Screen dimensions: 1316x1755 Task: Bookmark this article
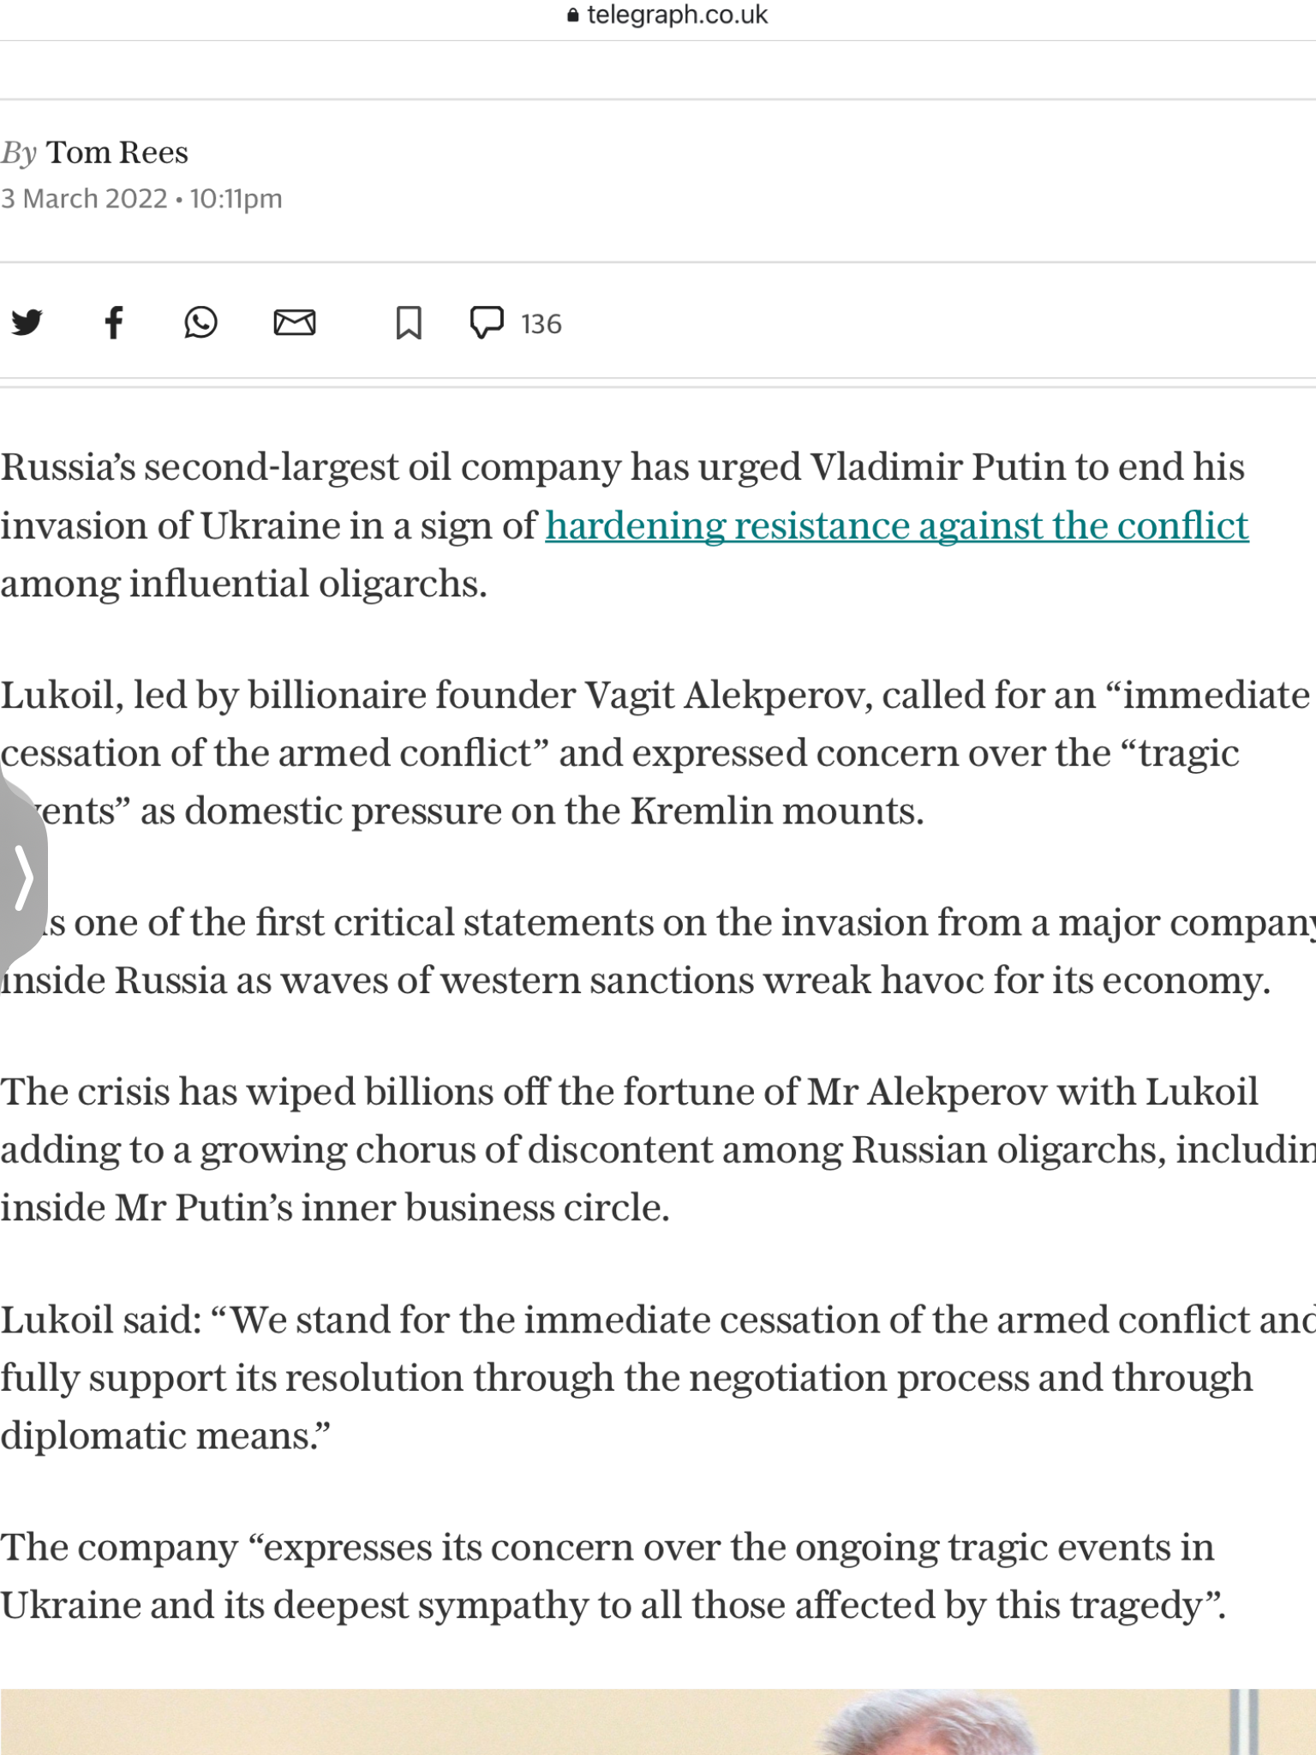409,323
